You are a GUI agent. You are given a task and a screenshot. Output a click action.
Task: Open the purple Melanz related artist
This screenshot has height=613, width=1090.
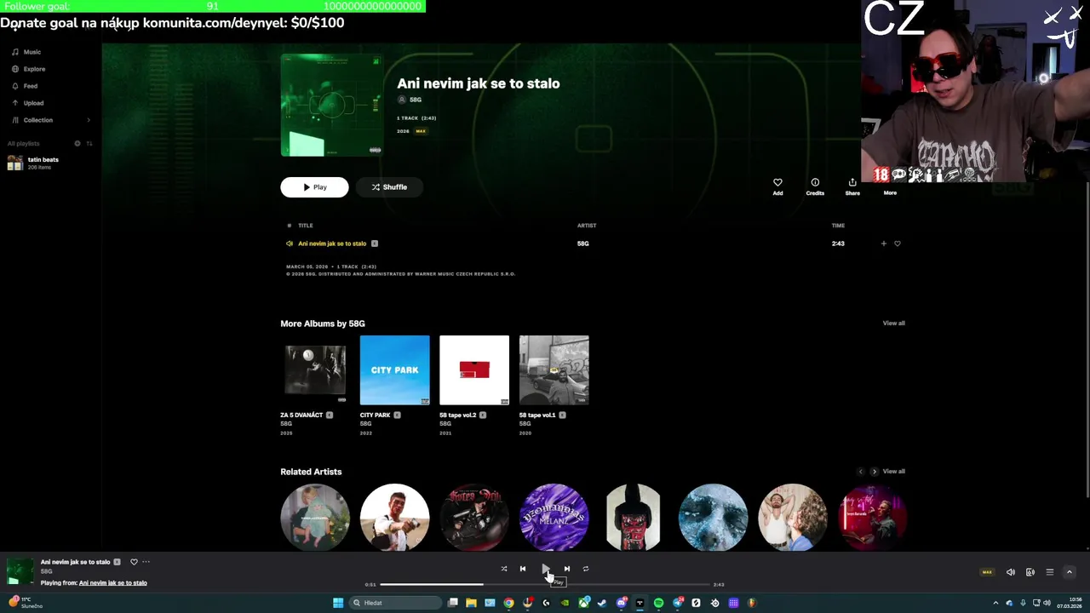point(554,518)
